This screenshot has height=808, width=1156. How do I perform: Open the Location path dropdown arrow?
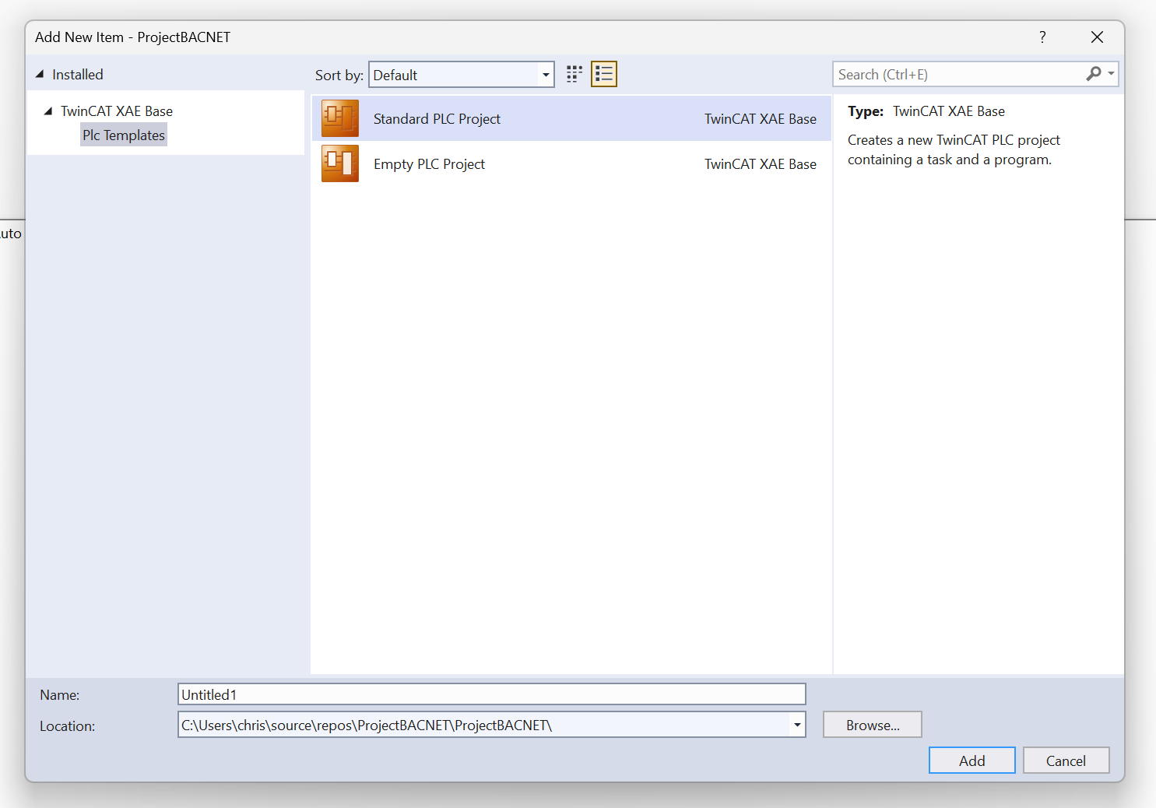(797, 725)
